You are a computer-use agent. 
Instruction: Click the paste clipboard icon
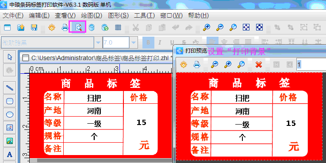click(162, 27)
